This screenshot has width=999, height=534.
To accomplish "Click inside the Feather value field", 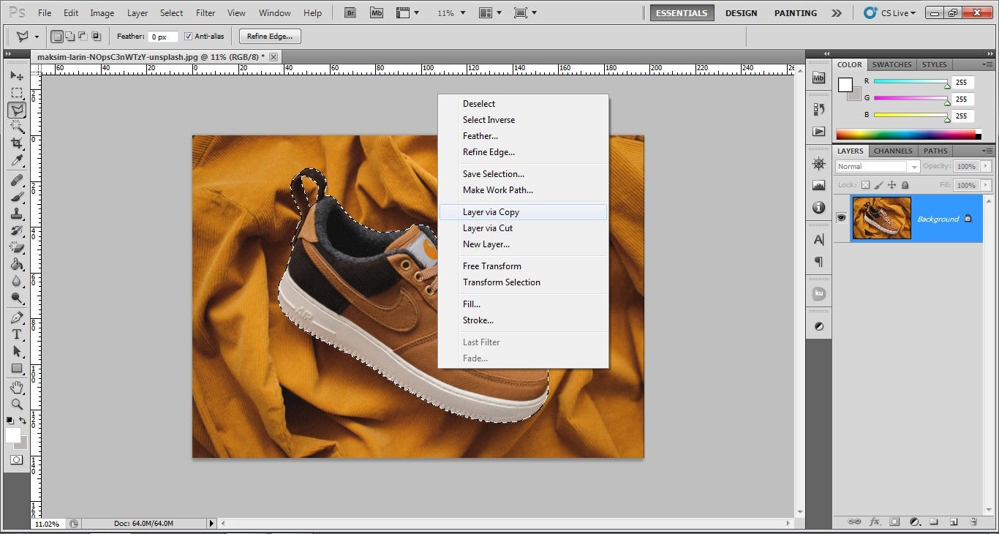I will pos(162,36).
